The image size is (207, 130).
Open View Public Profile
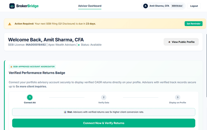181,42
